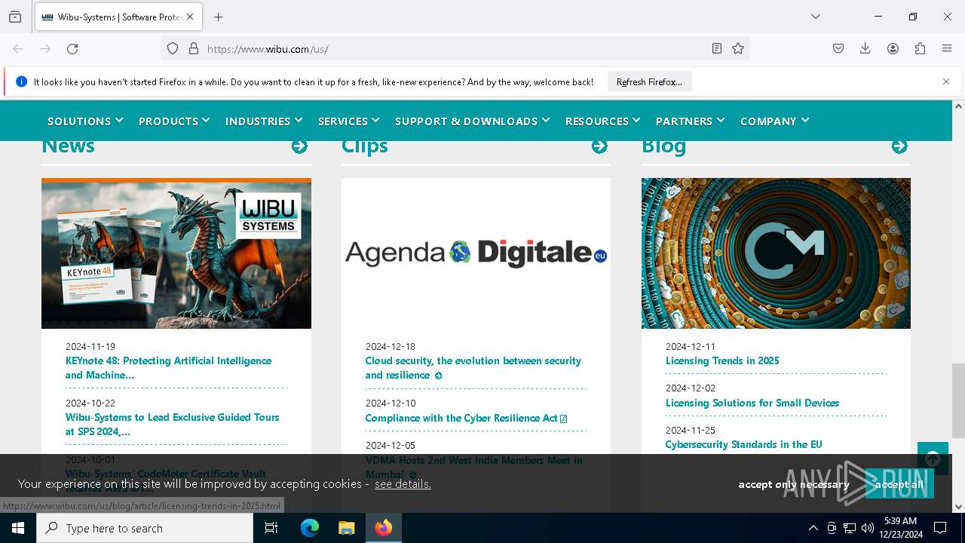Open Firefox account icon

pyautogui.click(x=893, y=48)
